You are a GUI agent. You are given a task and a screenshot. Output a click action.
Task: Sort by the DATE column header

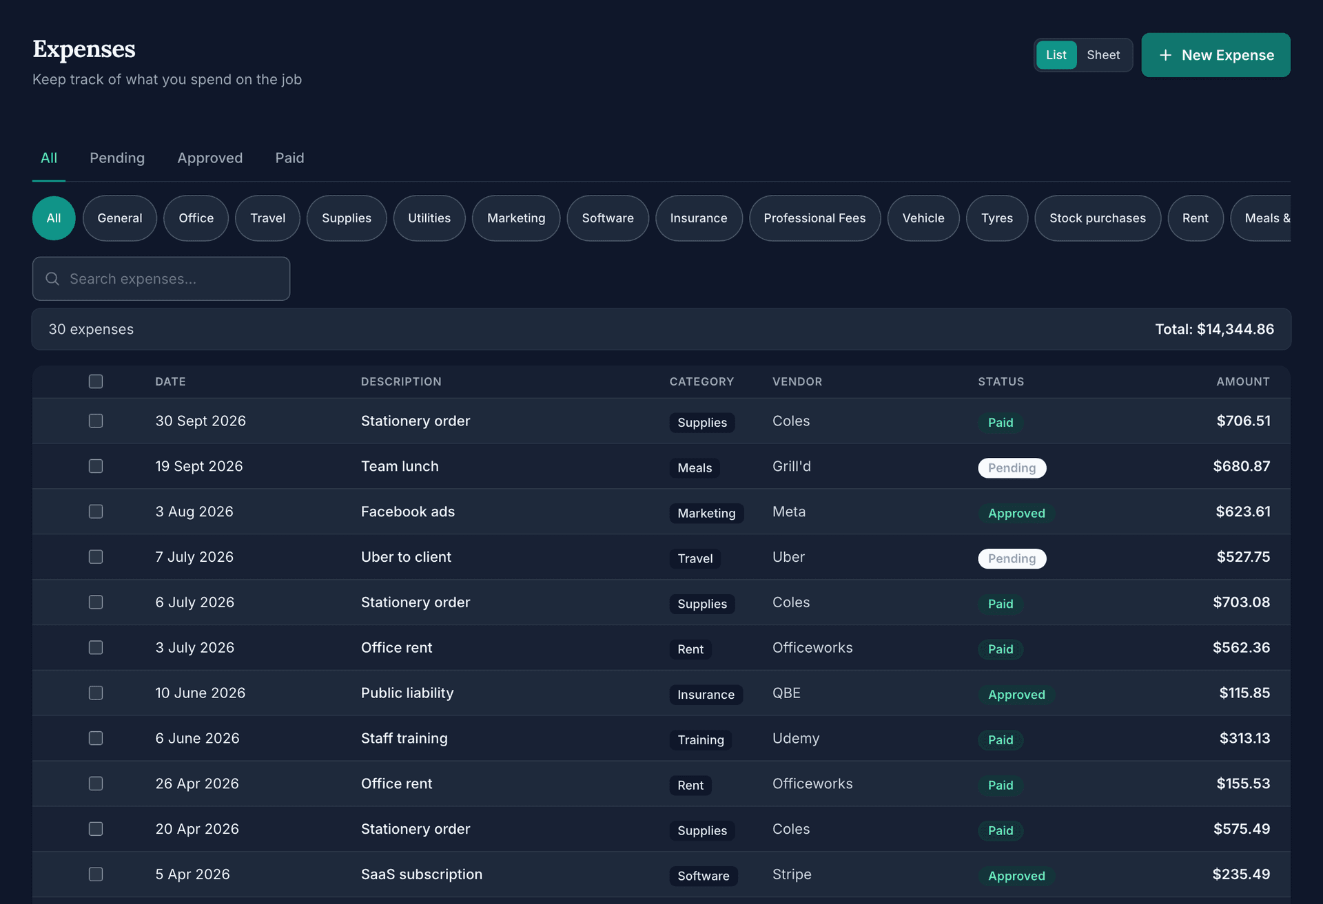(x=170, y=381)
